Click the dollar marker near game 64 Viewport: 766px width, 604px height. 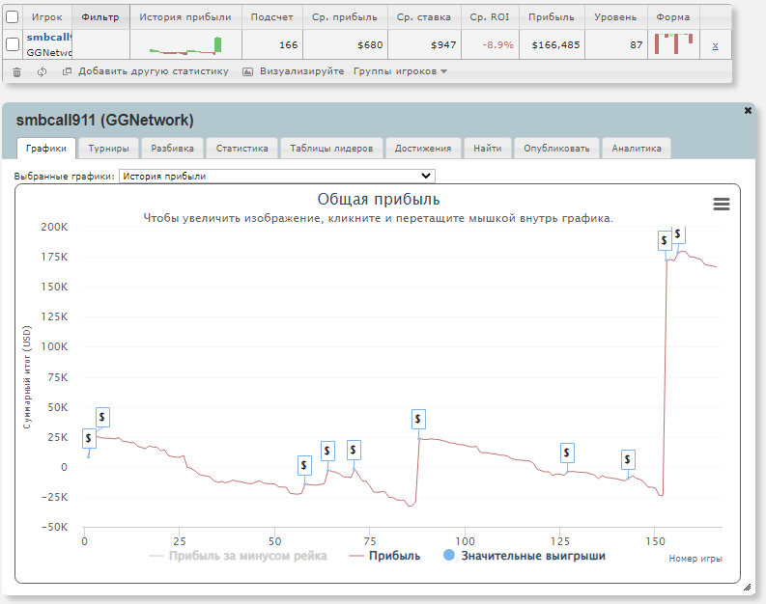coord(327,451)
